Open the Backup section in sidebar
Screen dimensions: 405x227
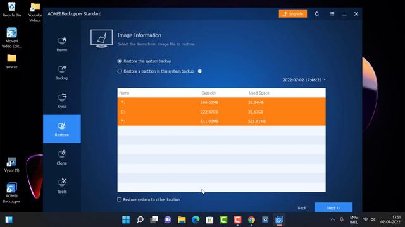[x=62, y=73]
